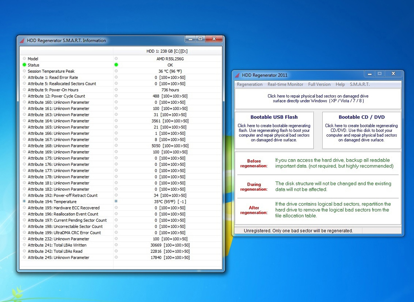Select Attribute 194: Temperature label
The width and height of the screenshot is (414, 302).
[52, 202]
